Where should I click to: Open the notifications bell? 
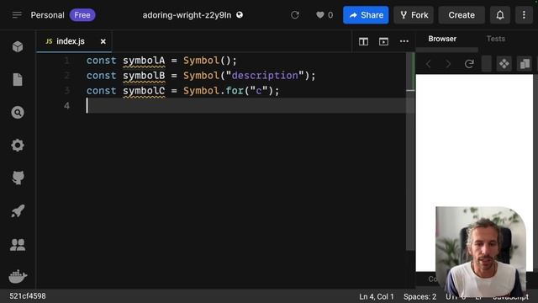click(x=500, y=15)
